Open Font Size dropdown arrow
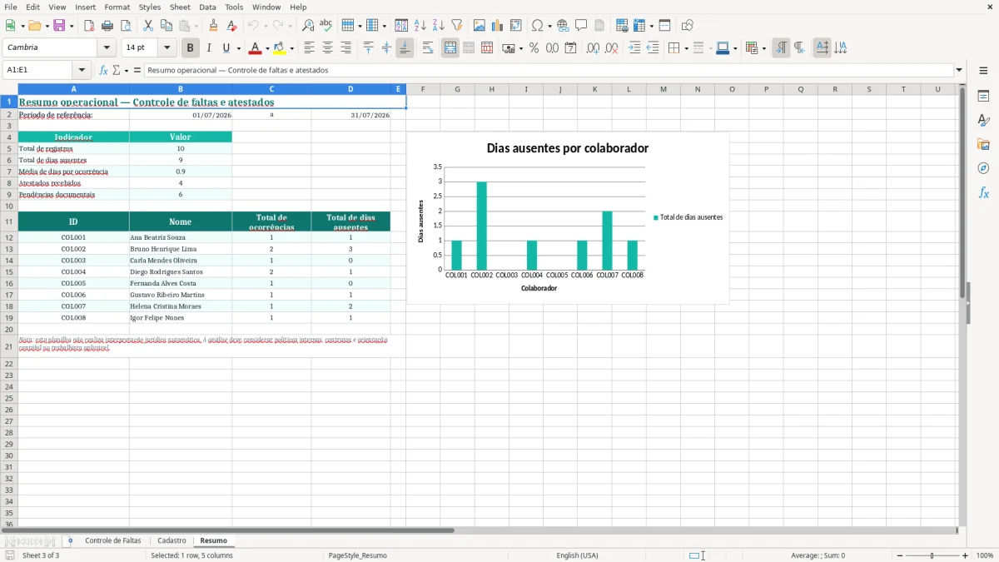 tap(166, 48)
